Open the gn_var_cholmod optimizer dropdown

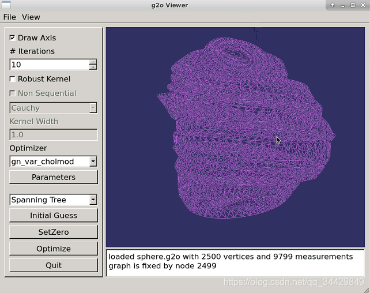click(54, 161)
